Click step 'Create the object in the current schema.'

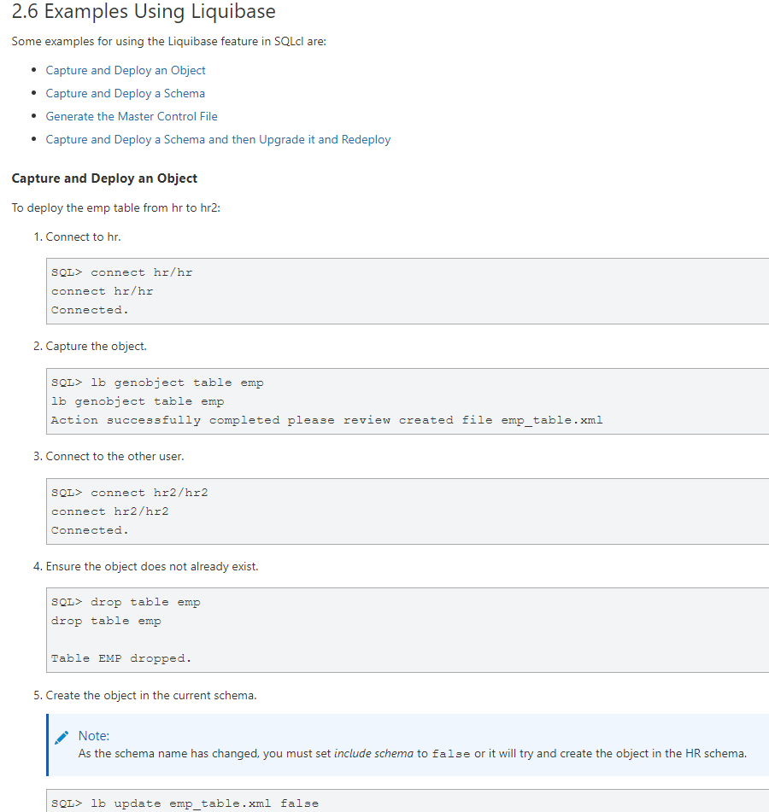(151, 696)
